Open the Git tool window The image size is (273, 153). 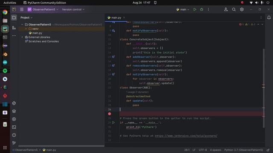[x=14, y=143]
